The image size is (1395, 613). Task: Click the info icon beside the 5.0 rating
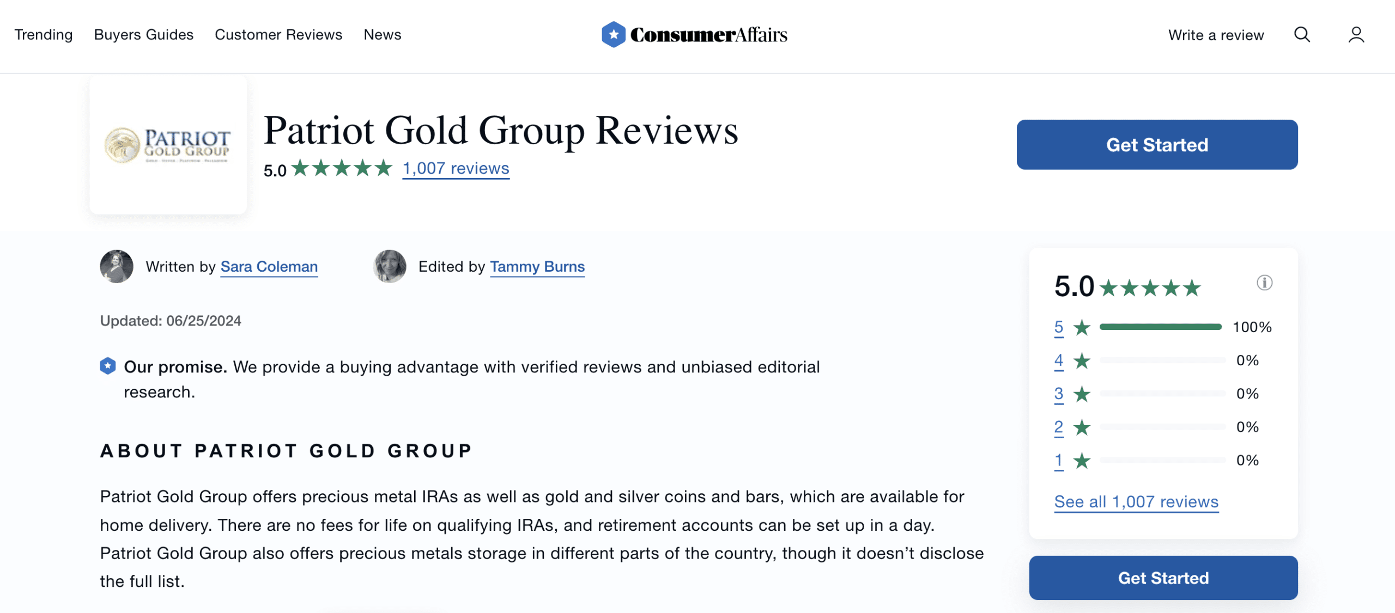point(1264,283)
